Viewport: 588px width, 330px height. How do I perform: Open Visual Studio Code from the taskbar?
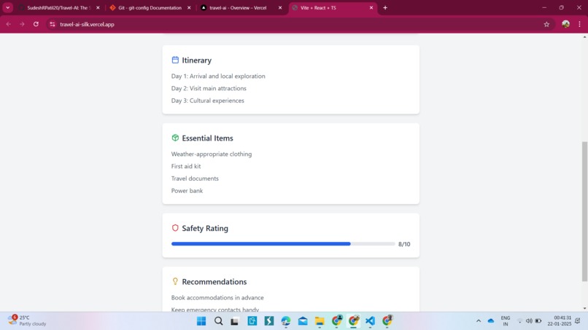[370, 321]
